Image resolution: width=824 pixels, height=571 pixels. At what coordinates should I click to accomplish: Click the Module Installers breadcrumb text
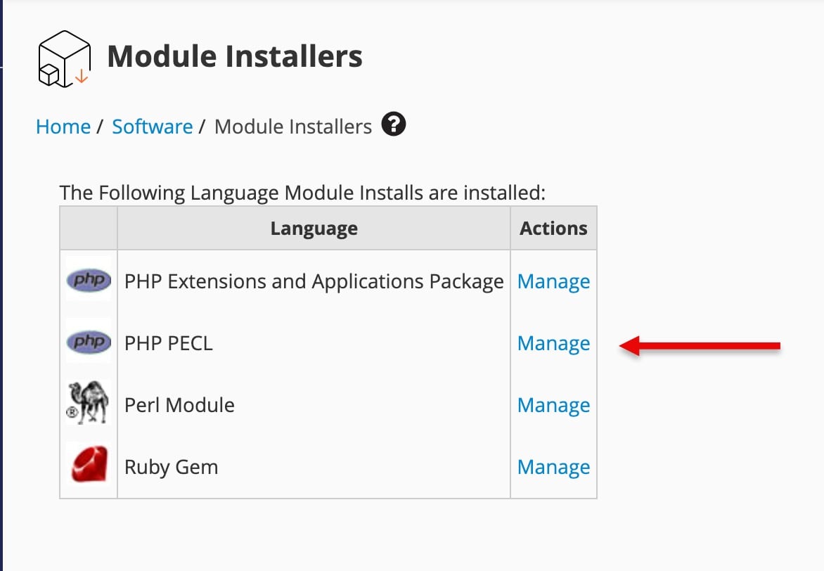[x=293, y=127]
